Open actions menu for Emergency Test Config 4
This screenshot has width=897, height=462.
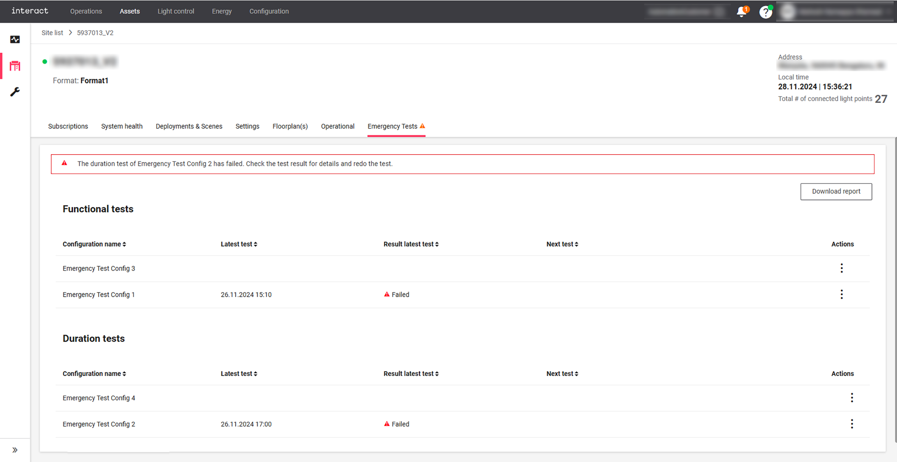pyautogui.click(x=852, y=398)
